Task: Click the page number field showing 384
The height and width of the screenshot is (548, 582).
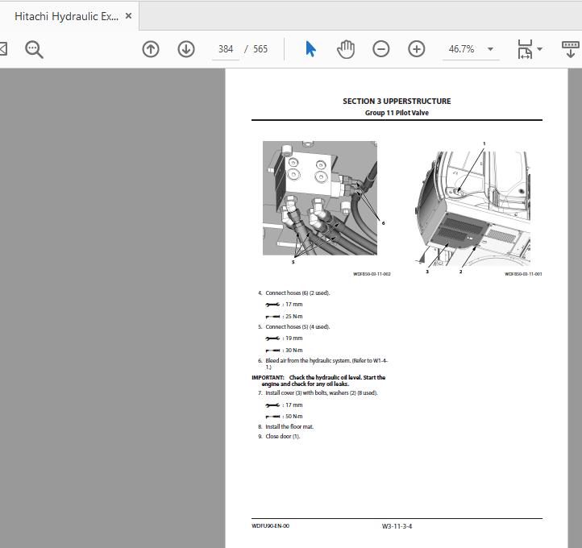Action: tap(226, 49)
